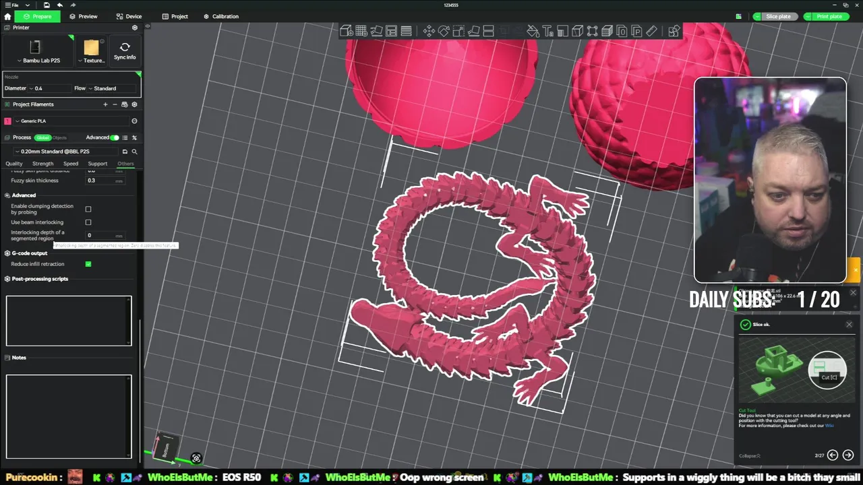Open the Quality settings tab
Screen dimensions: 863x485
14,164
